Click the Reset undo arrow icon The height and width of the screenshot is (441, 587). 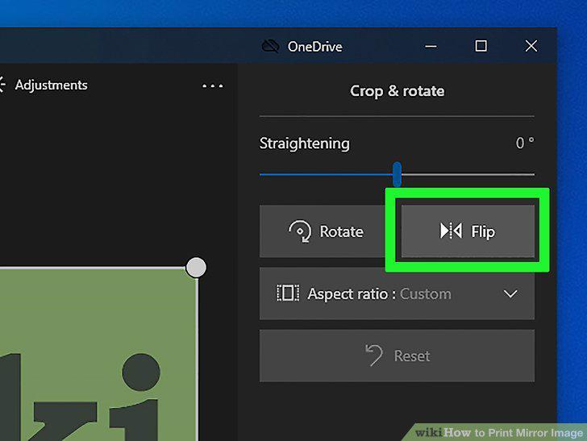[373, 355]
